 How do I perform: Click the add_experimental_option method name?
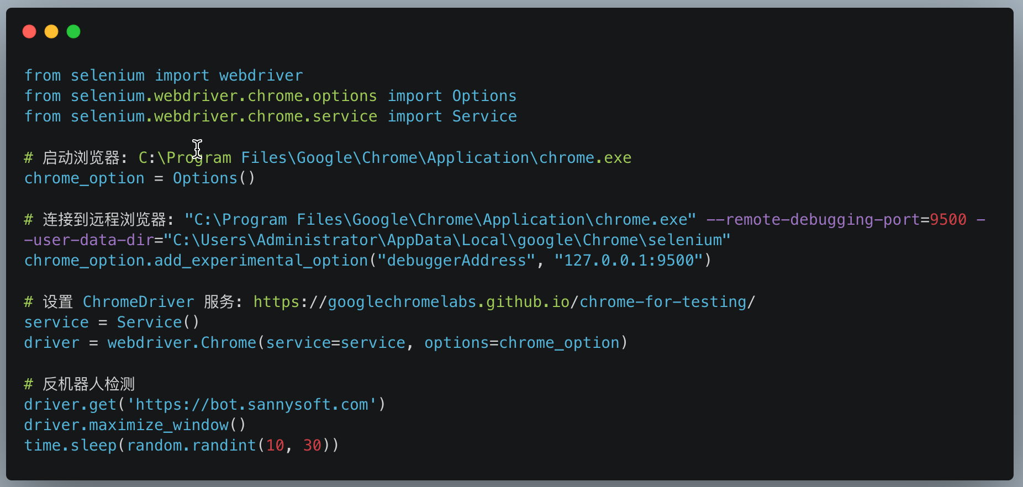pyautogui.click(x=261, y=261)
